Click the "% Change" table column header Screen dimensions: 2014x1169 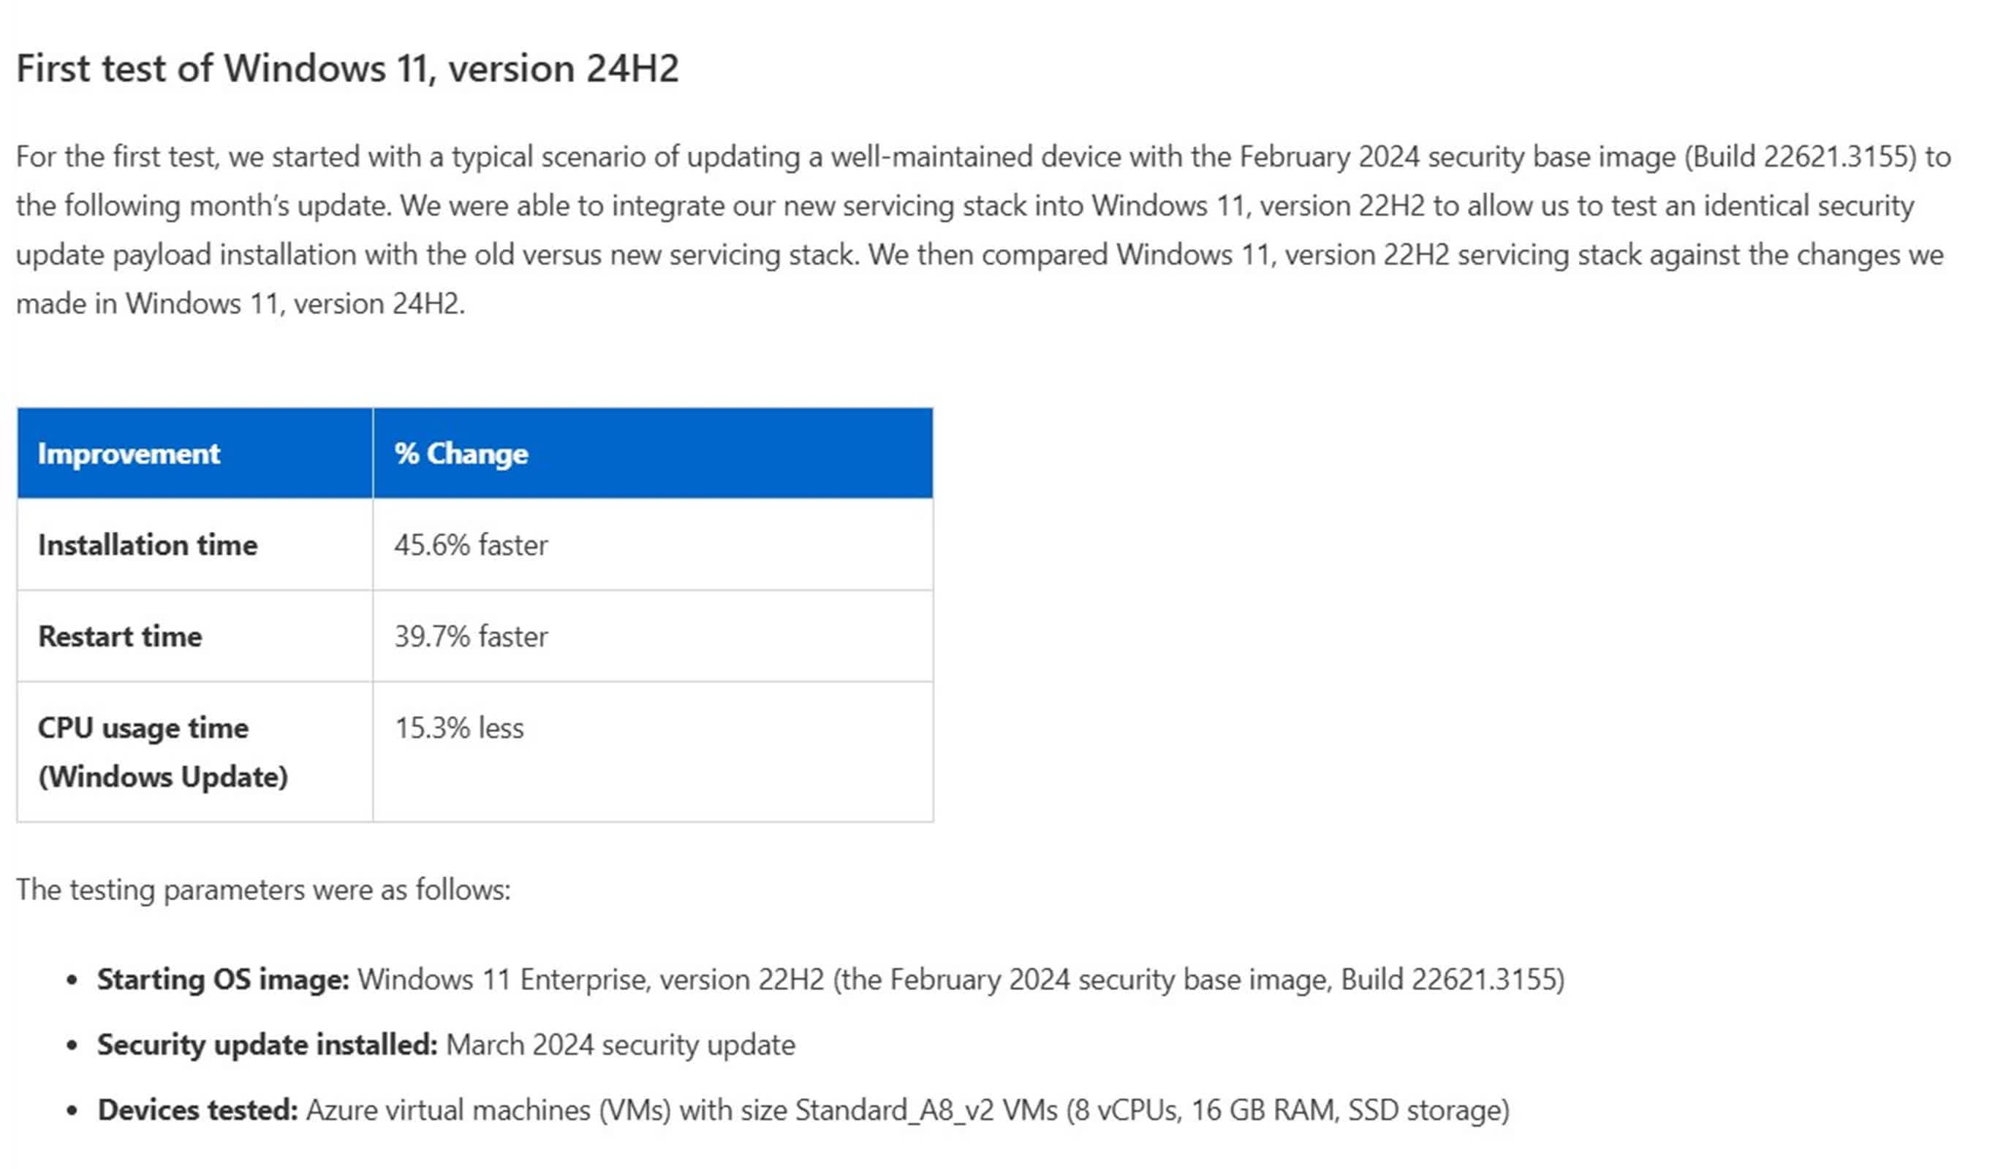(x=461, y=454)
